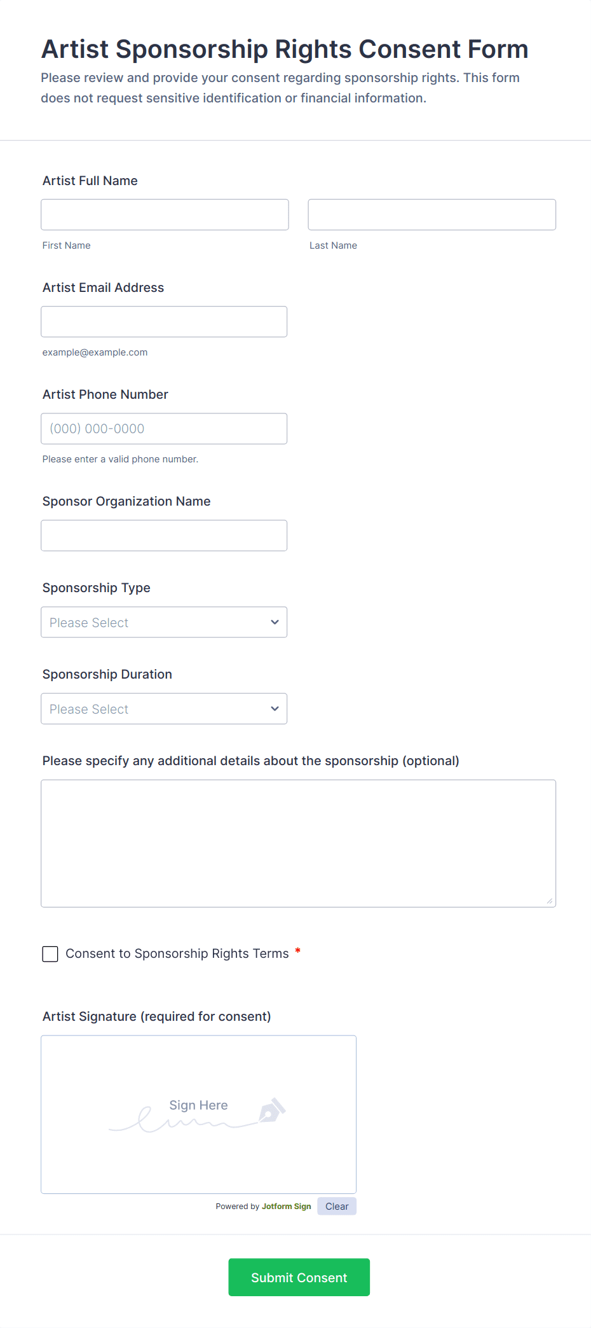Open the Sponsorship Duration selector
Image resolution: width=591 pixels, height=1328 pixels.
(x=164, y=709)
